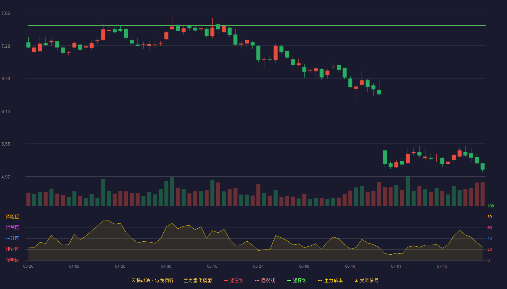Click the 04-20 date label
This screenshot has height=289, width=507.
click(120, 266)
